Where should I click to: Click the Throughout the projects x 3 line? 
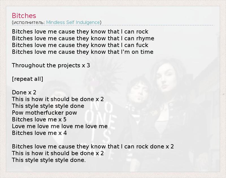51,65
